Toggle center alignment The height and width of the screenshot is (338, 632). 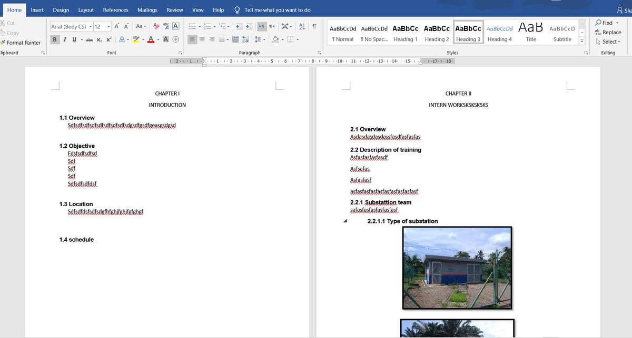coord(203,39)
